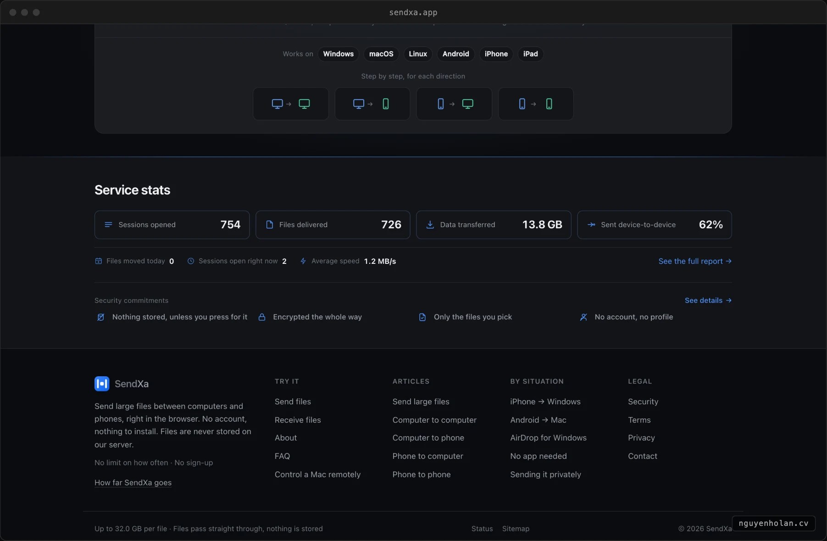Open Control a Mac remotely link
This screenshot has height=541, width=827.
click(x=317, y=474)
